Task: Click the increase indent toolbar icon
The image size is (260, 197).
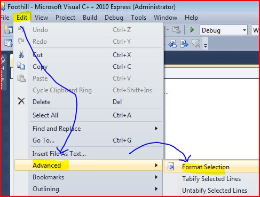Action: pyautogui.click(x=184, y=44)
